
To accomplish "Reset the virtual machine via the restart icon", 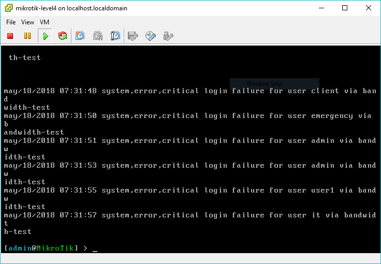I will [63, 36].
